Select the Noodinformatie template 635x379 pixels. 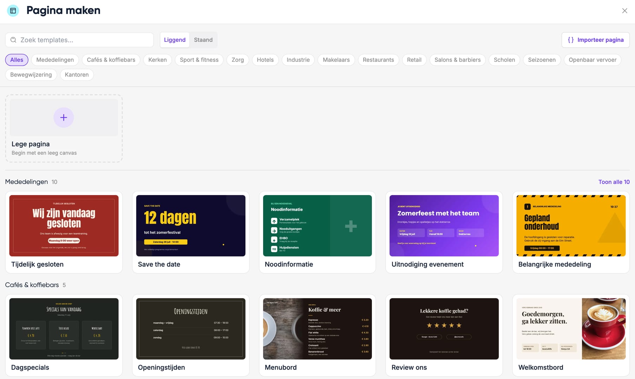[x=317, y=232]
